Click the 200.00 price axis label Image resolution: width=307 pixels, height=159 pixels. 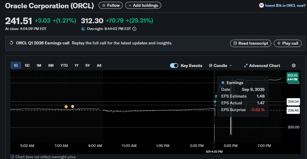293,127
